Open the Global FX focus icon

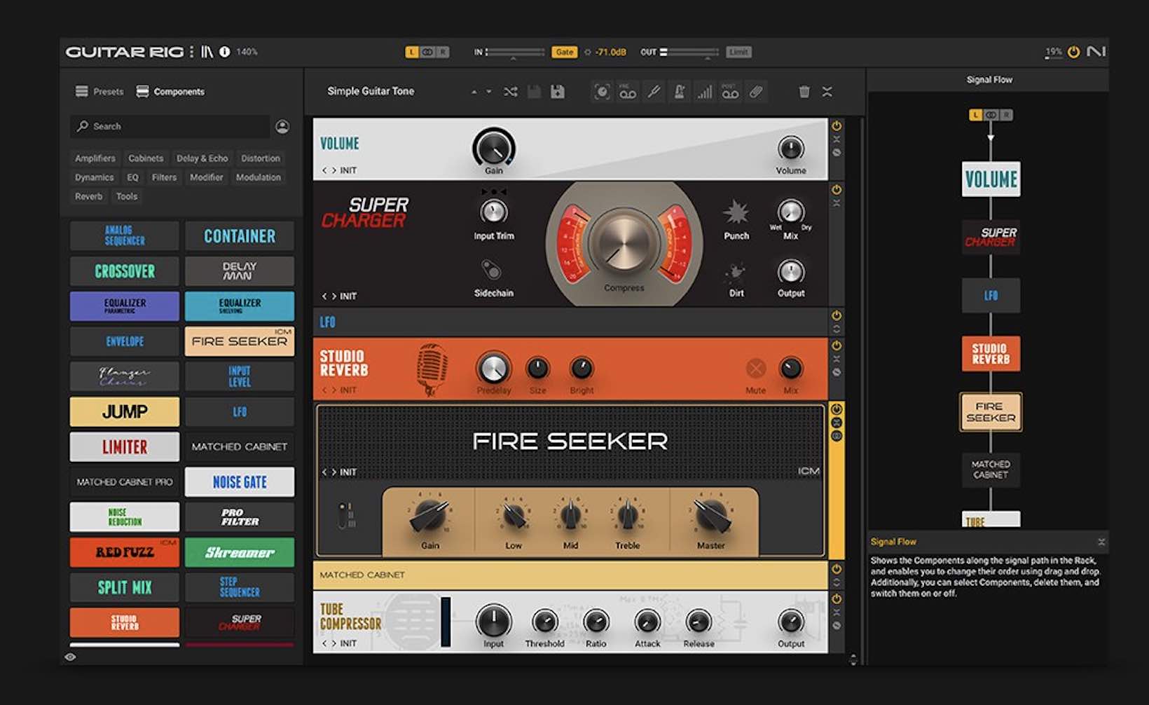[x=602, y=92]
